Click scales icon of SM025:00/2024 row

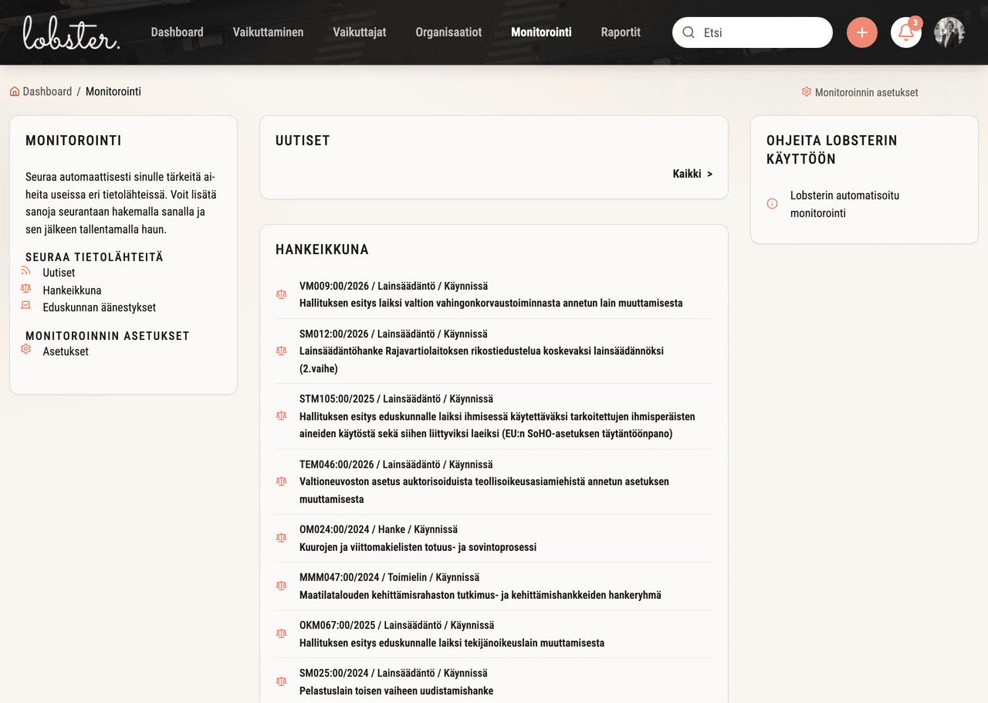(x=281, y=681)
